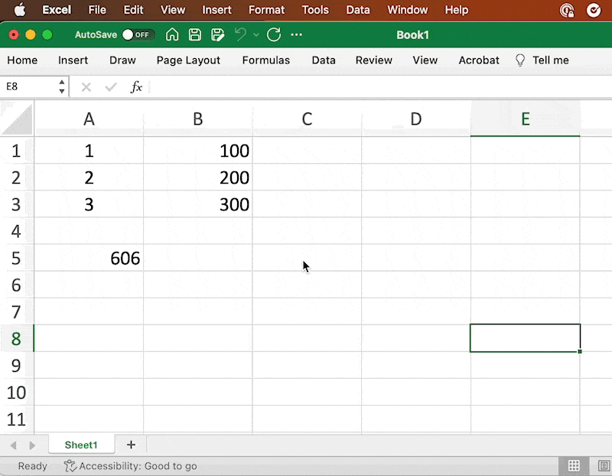Select column B header
Screen dimensions: 612x476
pos(198,119)
